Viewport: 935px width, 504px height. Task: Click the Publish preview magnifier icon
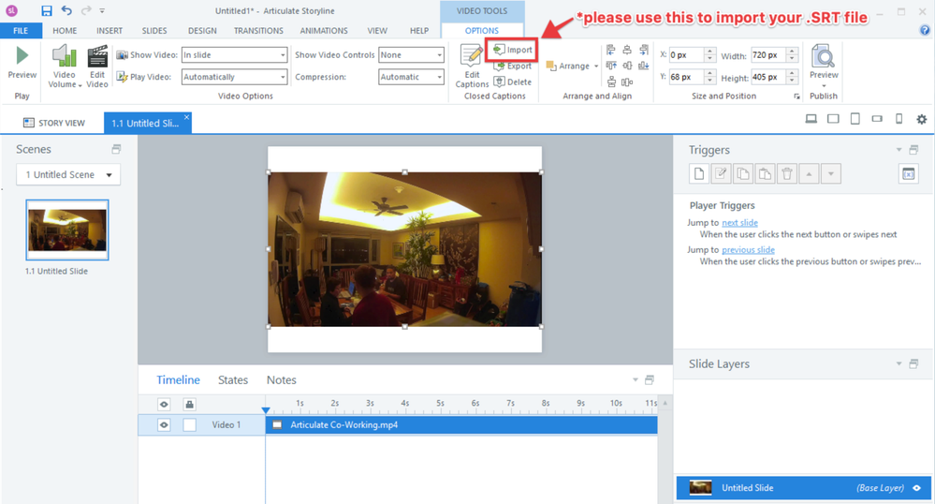tap(824, 56)
